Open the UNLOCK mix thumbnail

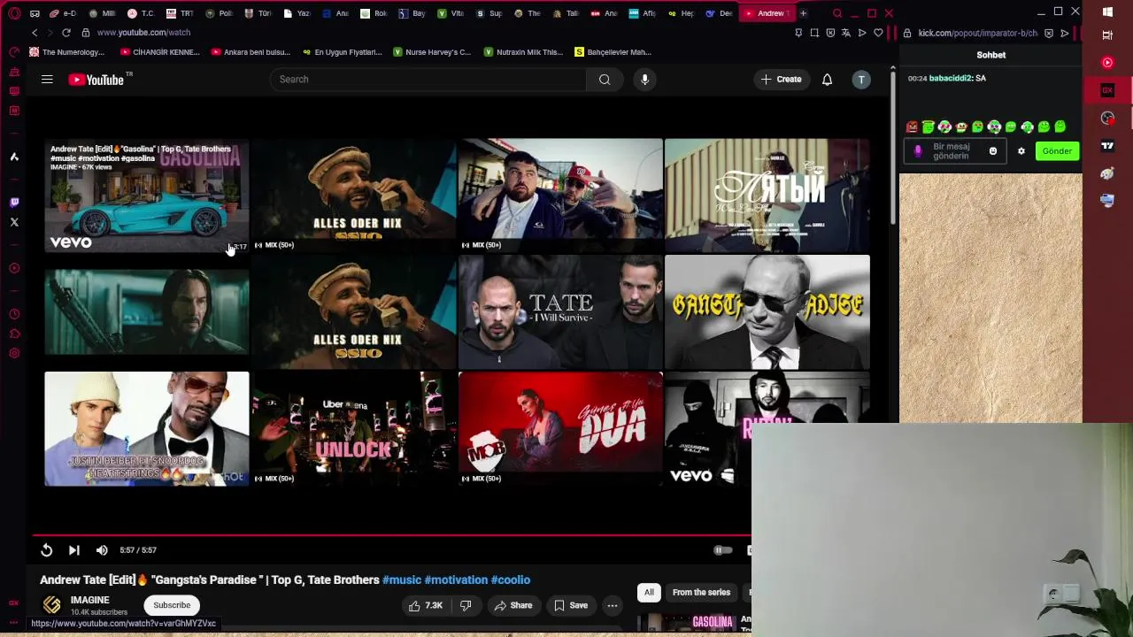[353, 429]
